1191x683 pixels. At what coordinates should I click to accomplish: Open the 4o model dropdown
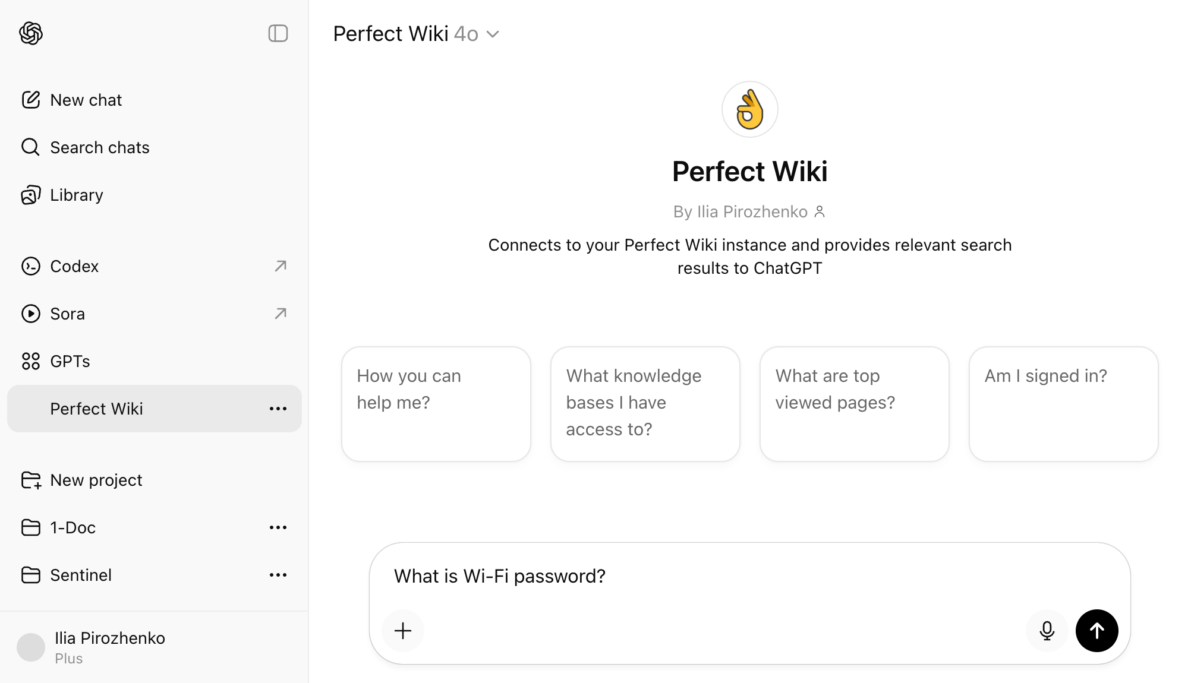click(x=475, y=33)
